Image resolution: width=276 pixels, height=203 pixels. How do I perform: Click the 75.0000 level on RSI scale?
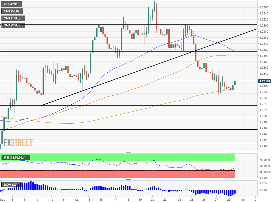coord(264,160)
